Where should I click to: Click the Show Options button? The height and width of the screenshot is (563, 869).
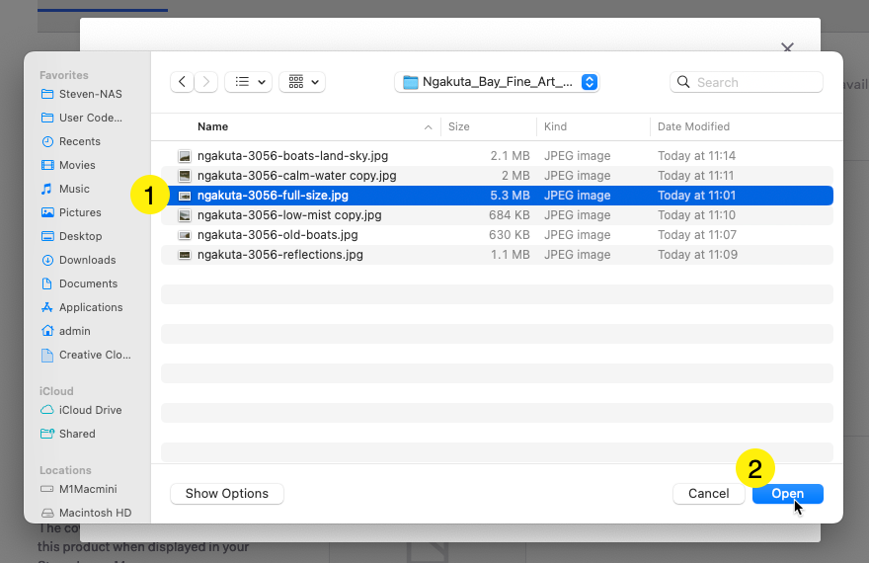pyautogui.click(x=227, y=494)
